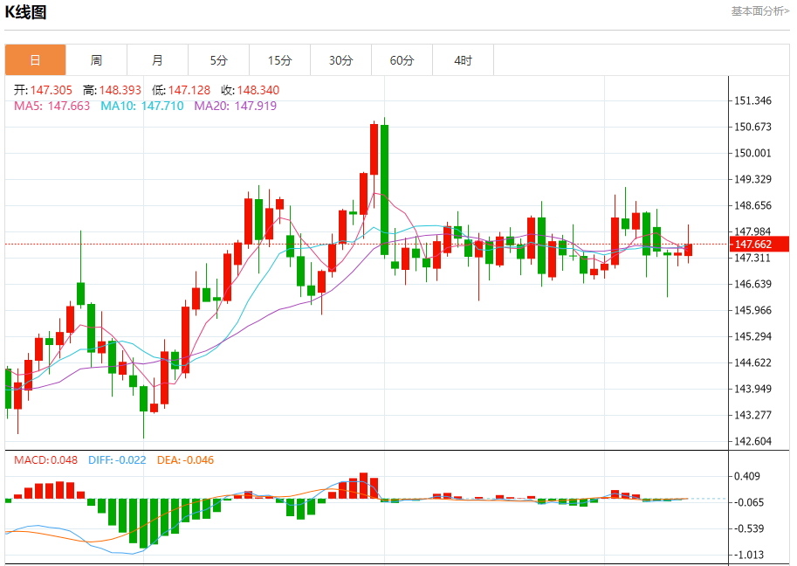Switch to the 周 weekly tab
The height and width of the screenshot is (566, 797).
[96, 60]
